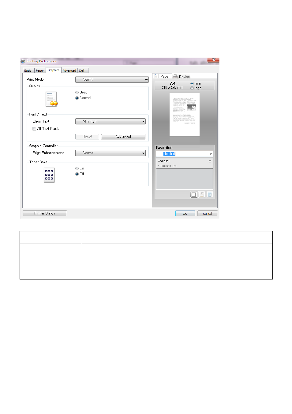Click the Toner Save dots icon

click(x=49, y=175)
